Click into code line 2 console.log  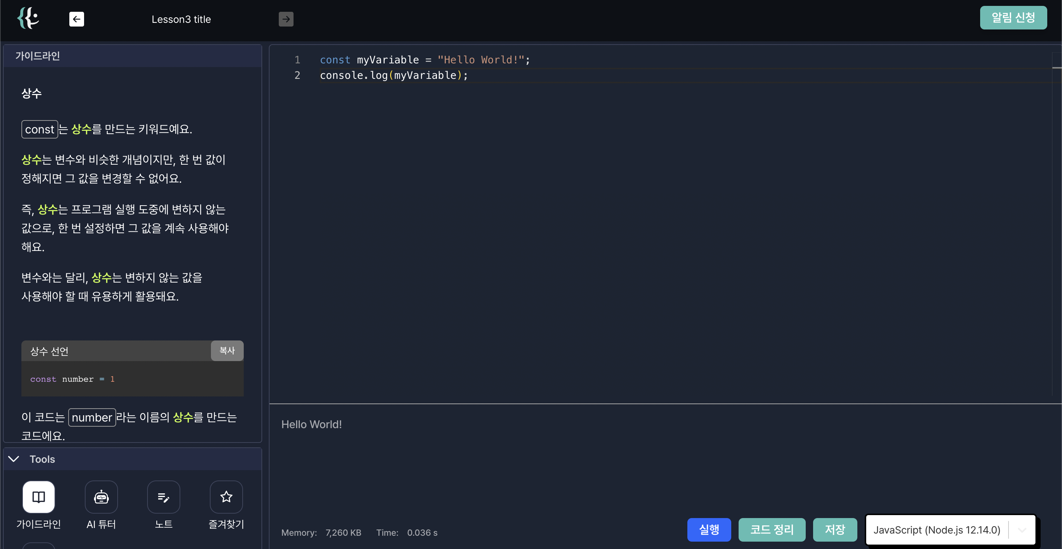[394, 76]
